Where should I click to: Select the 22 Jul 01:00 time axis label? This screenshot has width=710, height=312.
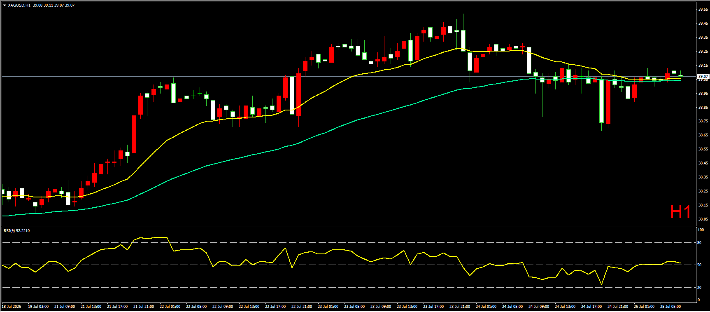click(x=170, y=307)
